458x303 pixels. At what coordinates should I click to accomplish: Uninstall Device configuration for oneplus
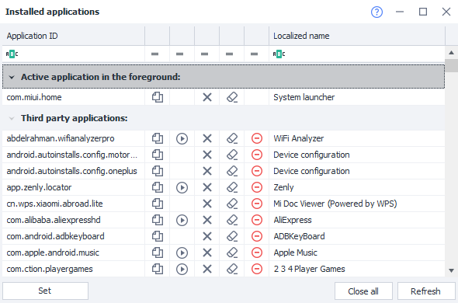tap(257, 171)
